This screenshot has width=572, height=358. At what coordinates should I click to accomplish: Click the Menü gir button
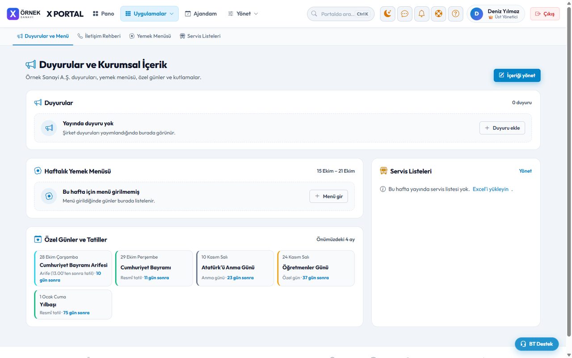pyautogui.click(x=329, y=196)
